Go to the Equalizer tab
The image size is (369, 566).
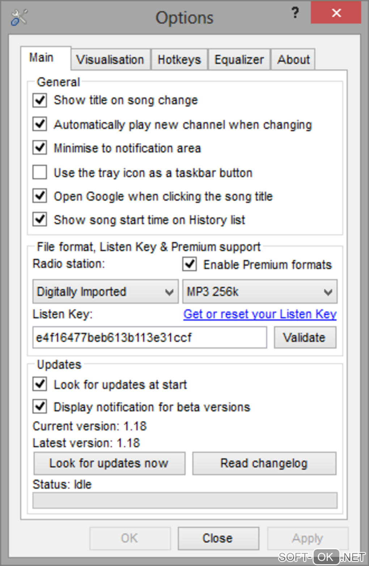(239, 59)
